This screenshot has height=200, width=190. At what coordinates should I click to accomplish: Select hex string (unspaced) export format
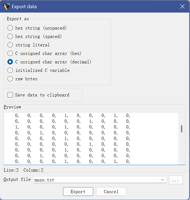coord(10,28)
